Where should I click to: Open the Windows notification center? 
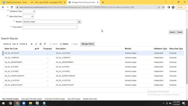pos(184,103)
